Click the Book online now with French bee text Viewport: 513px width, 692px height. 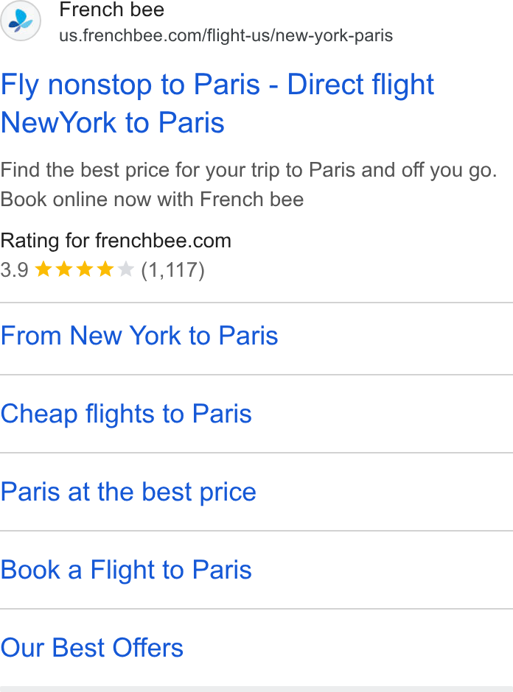(152, 199)
